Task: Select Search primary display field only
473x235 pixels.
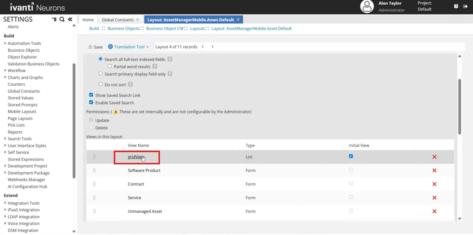Action: point(101,74)
